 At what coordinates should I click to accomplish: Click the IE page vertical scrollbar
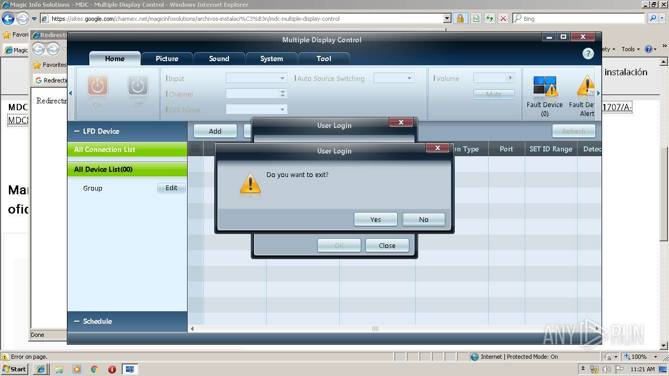pos(664,204)
